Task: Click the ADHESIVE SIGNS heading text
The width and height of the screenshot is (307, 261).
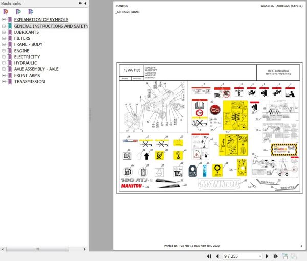Action: [x=127, y=12]
